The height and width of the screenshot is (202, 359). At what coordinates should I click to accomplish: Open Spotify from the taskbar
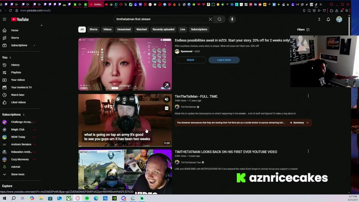coord(87,198)
